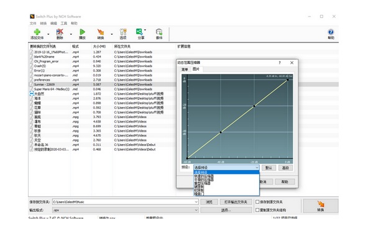Screen dimensions: 376x233
Task: Click the 默认 button in compressor dialog
Action: (x=269, y=168)
